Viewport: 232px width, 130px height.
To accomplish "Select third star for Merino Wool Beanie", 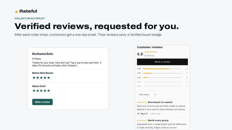I will 41,78.
